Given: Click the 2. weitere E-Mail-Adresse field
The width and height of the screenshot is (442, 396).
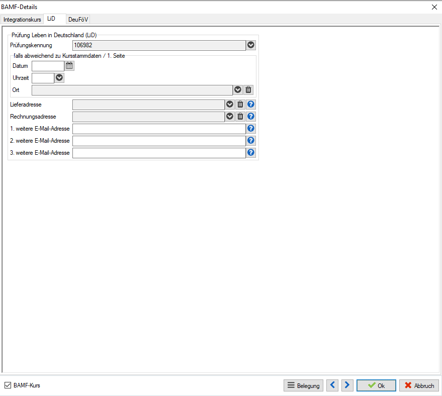Looking at the screenshot, I should click(x=159, y=141).
